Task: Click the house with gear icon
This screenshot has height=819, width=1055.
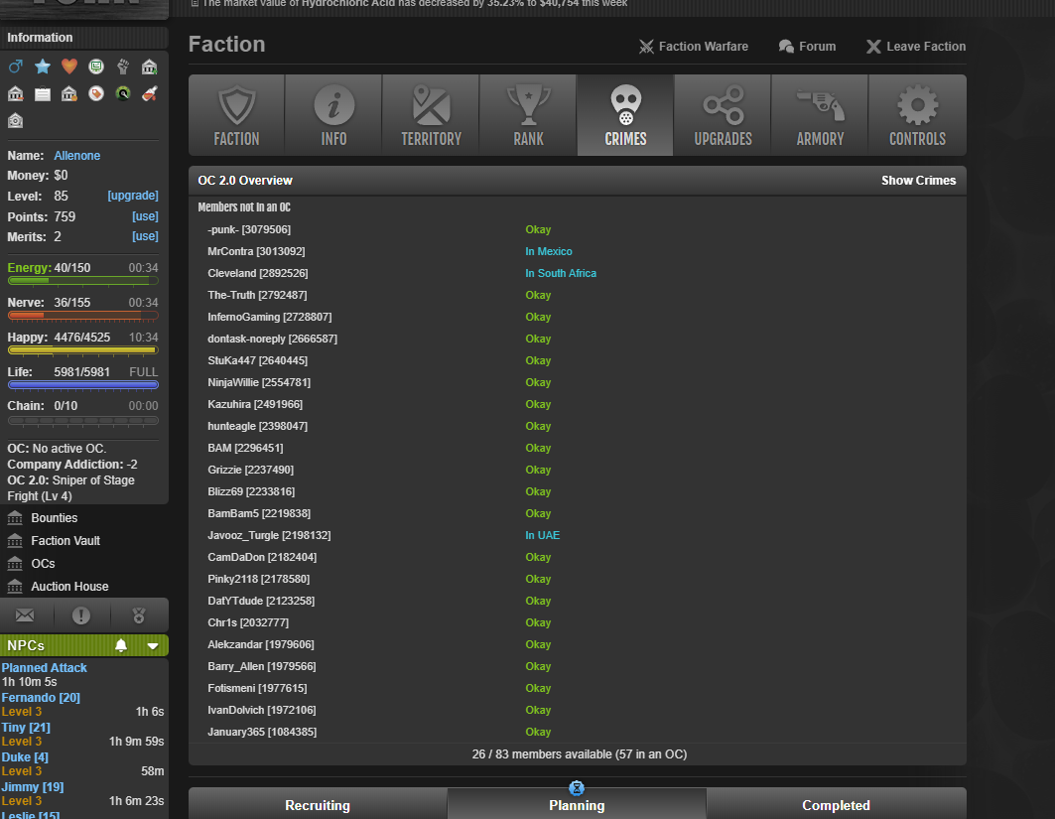Action: (x=16, y=120)
